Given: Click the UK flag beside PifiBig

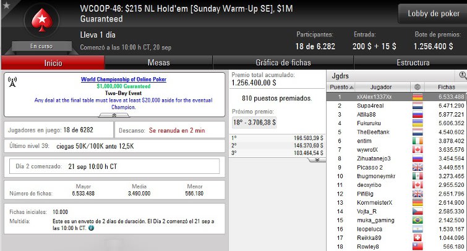Looking at the screenshot, I should (x=418, y=194).
